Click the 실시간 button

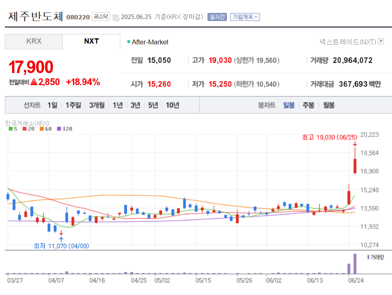(217, 17)
